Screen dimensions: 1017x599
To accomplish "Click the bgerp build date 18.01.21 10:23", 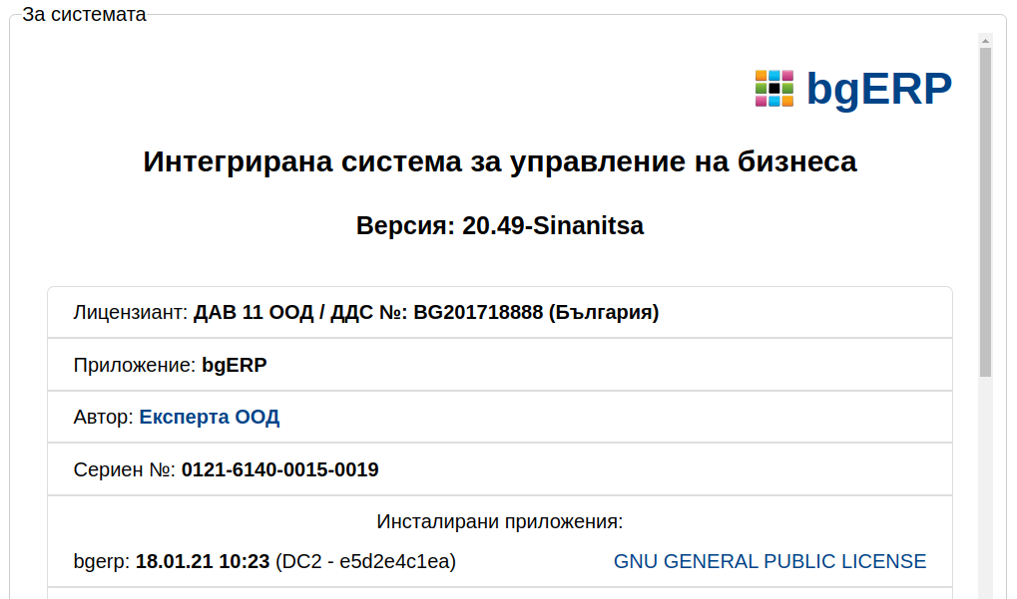I will tap(203, 562).
